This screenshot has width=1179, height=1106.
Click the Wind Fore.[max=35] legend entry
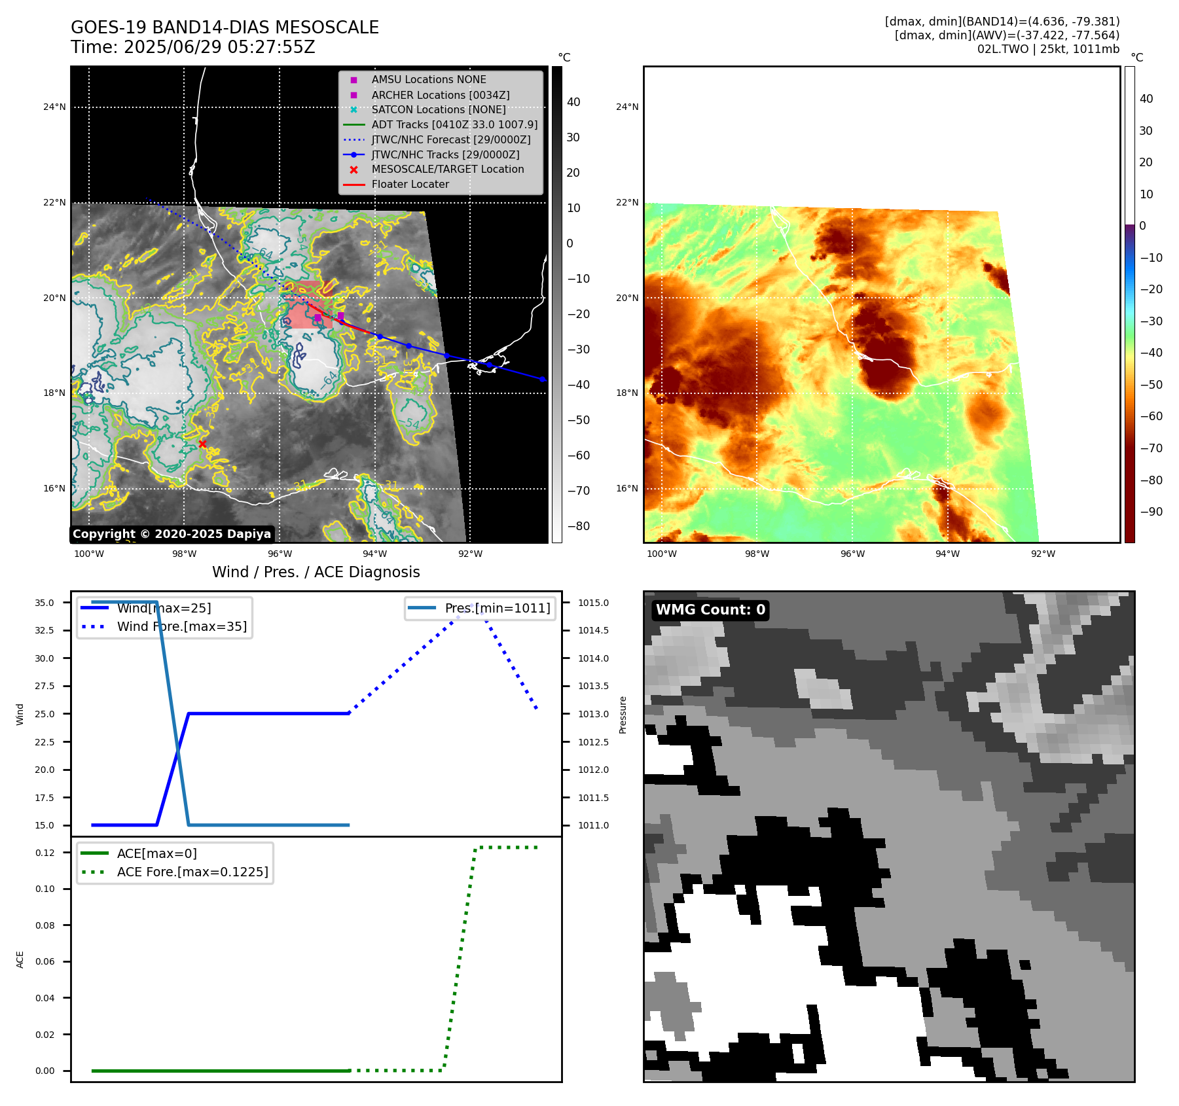click(x=164, y=626)
